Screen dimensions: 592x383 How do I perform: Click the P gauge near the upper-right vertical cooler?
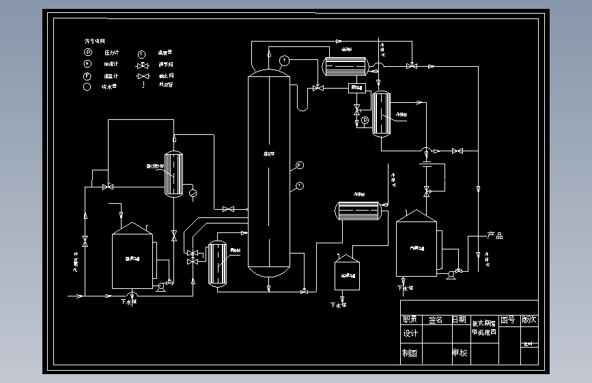(365, 120)
